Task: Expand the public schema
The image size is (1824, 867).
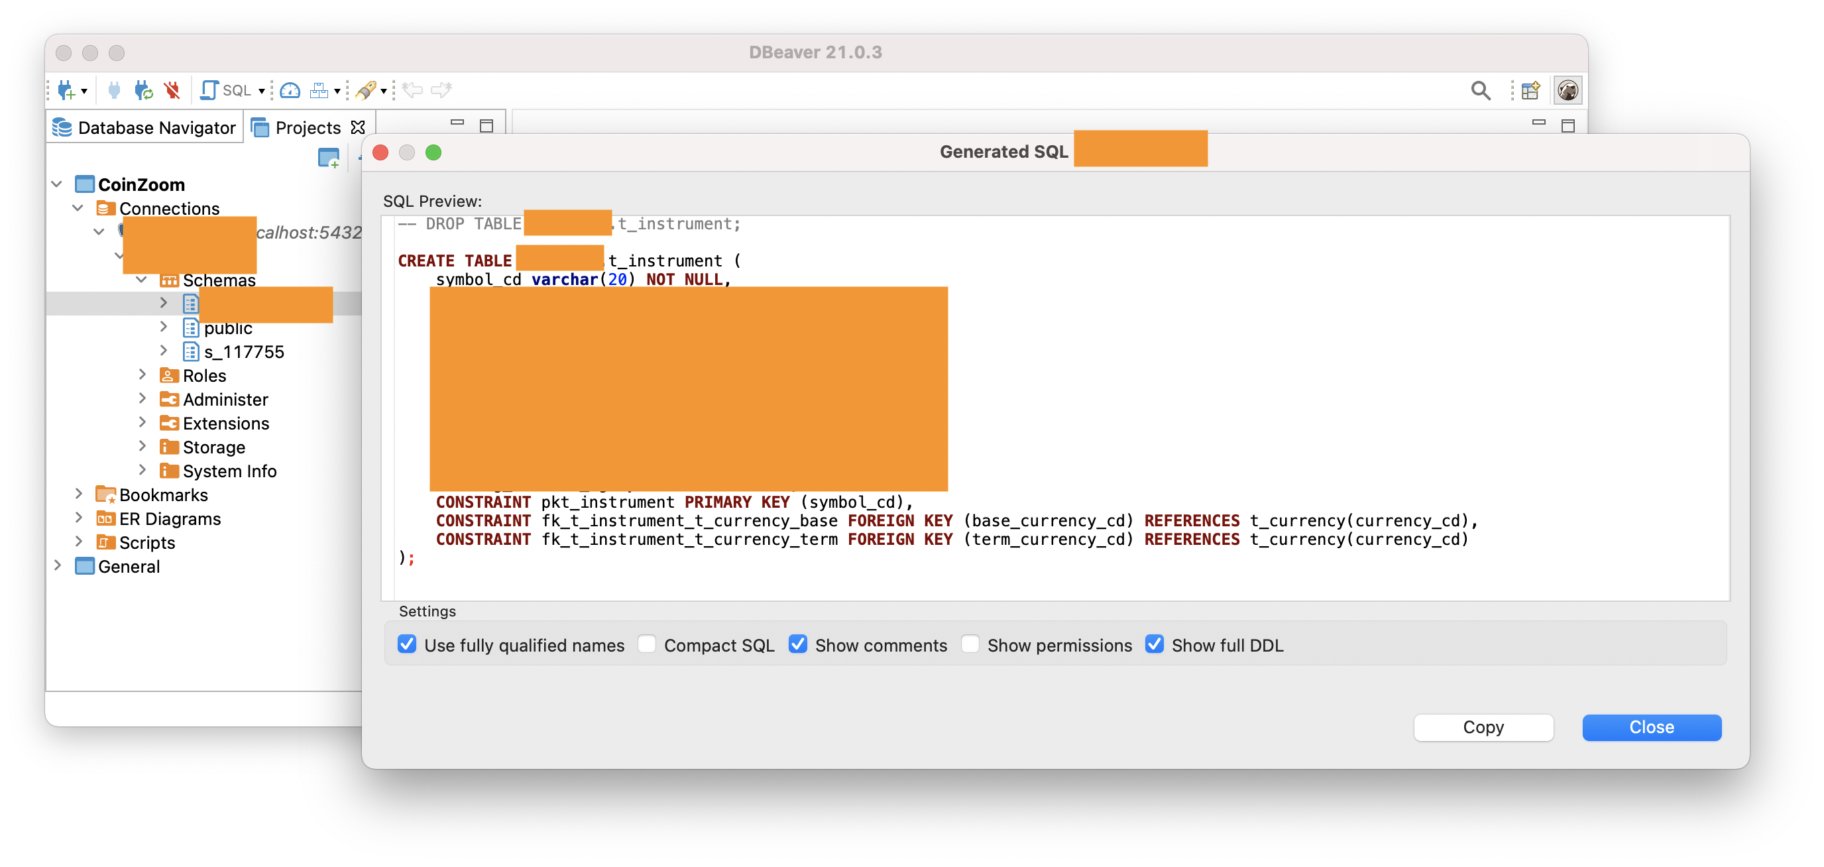Action: [x=164, y=327]
